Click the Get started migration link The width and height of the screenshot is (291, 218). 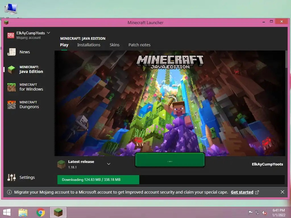[242, 192]
